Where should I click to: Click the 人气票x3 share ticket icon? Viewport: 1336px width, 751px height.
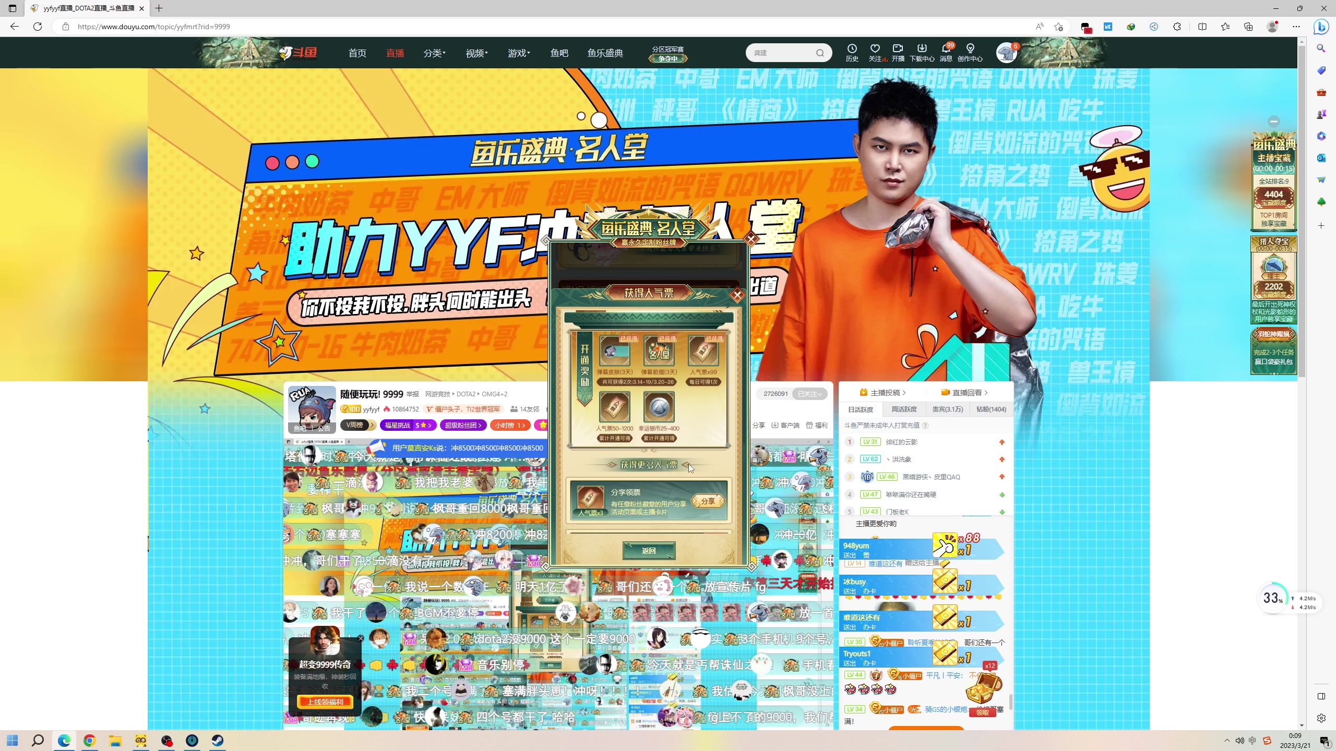coord(590,498)
